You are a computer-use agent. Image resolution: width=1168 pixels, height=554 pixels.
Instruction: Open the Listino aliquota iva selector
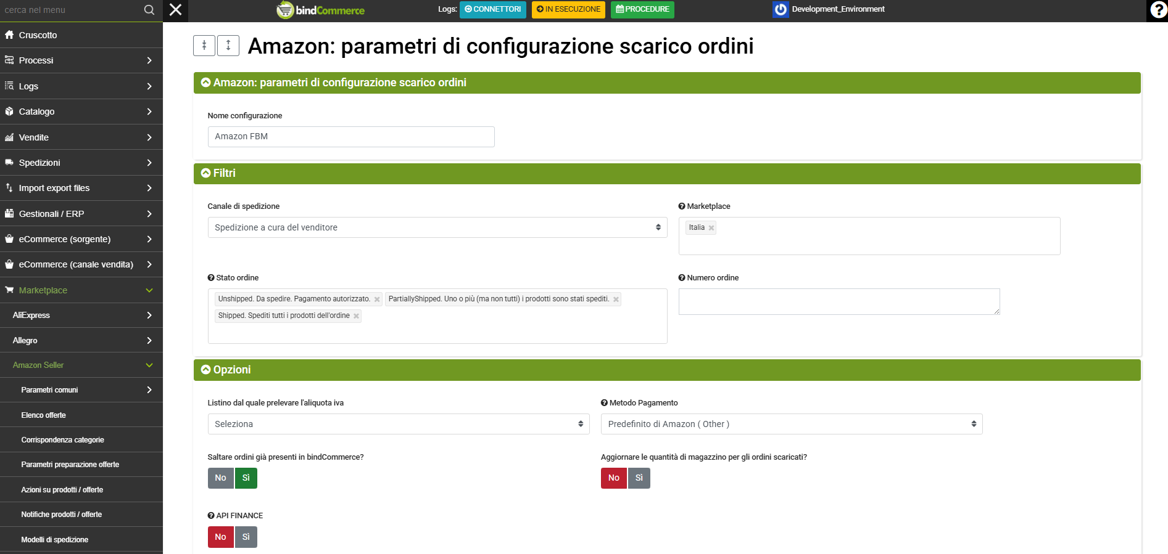point(398,424)
